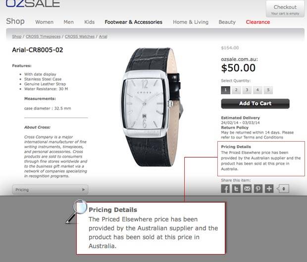The height and width of the screenshot is (262, 307).
Task: Expand the Pricing section
Action: click(50, 190)
